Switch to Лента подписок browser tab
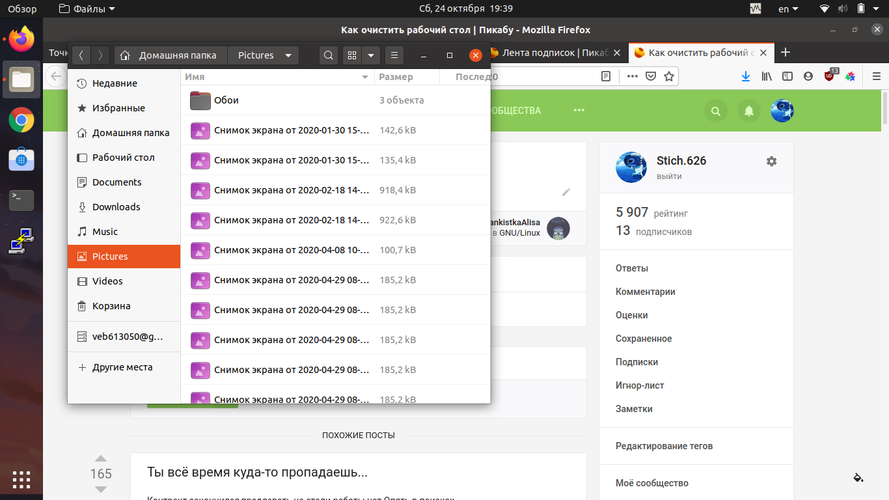 (x=553, y=53)
